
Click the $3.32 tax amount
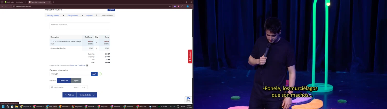(x=108, y=60)
